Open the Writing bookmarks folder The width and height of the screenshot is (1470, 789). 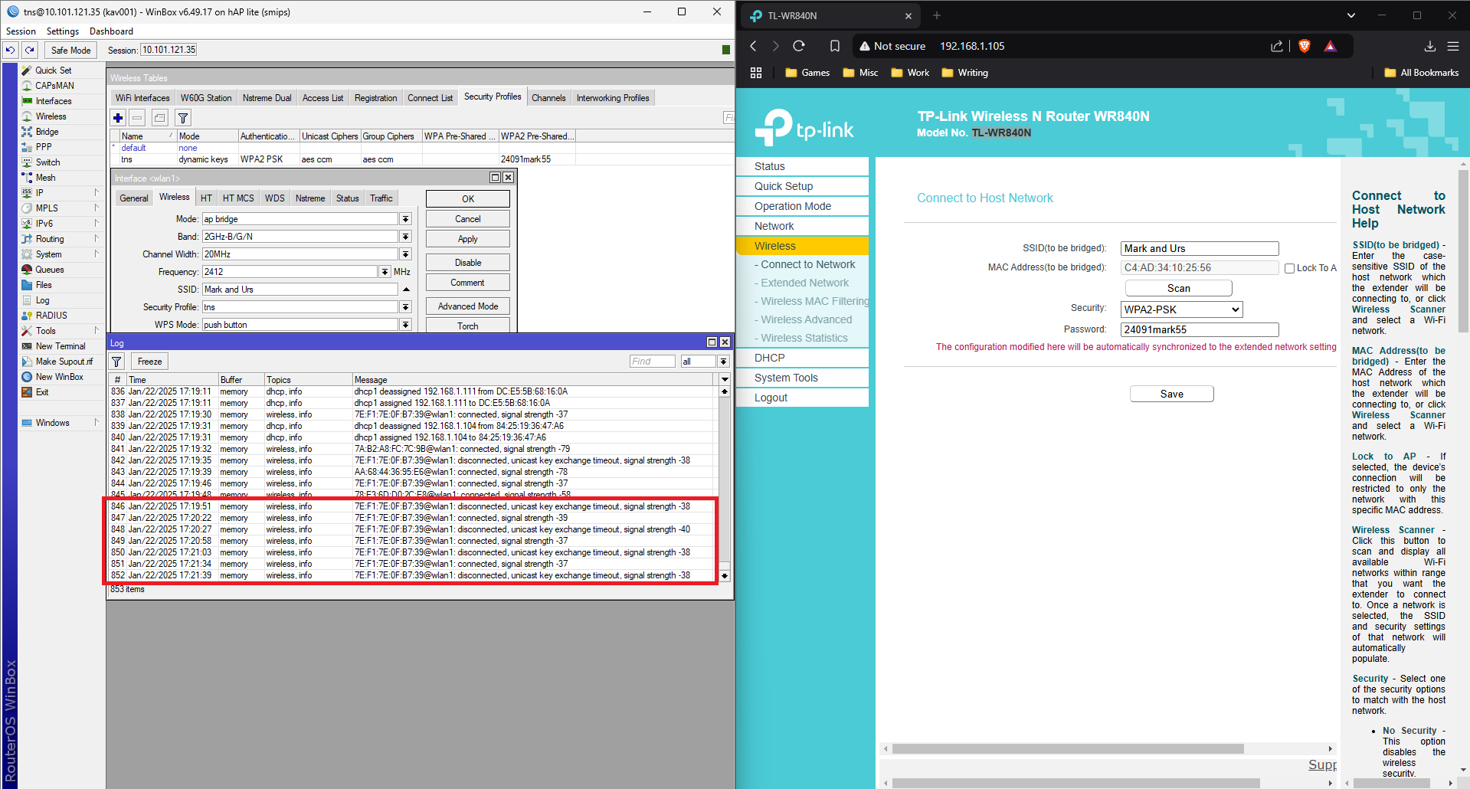964,73
